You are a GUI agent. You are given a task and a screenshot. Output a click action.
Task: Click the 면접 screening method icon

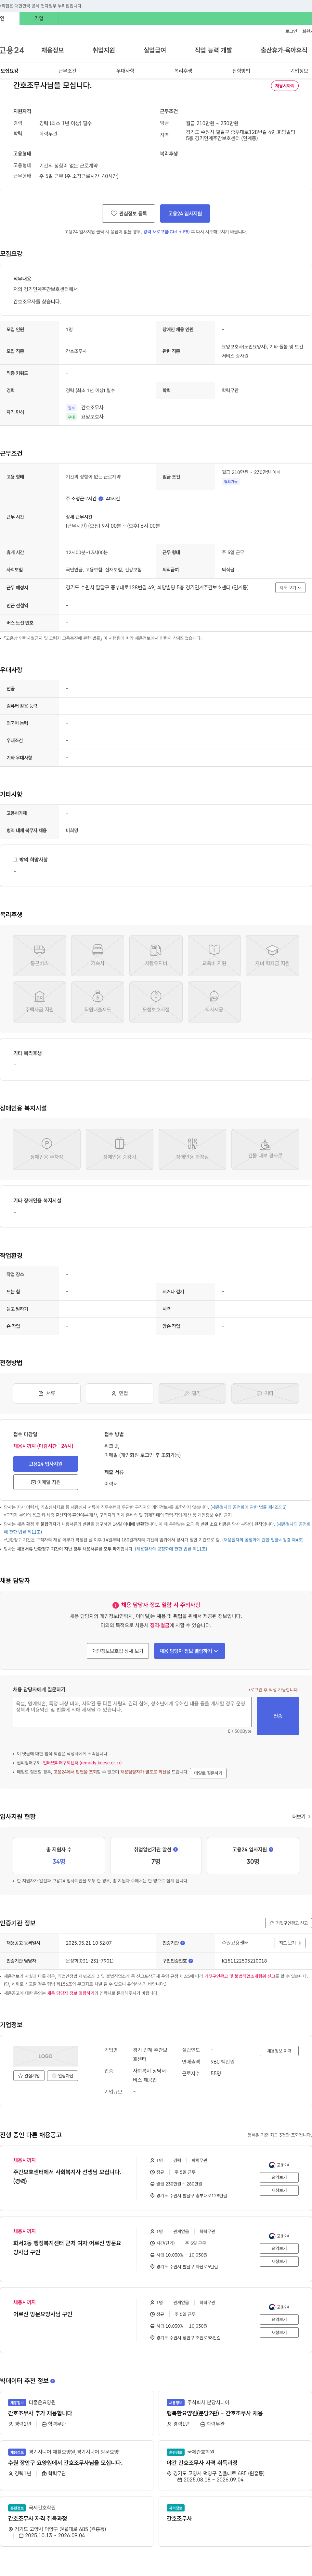(114, 1393)
